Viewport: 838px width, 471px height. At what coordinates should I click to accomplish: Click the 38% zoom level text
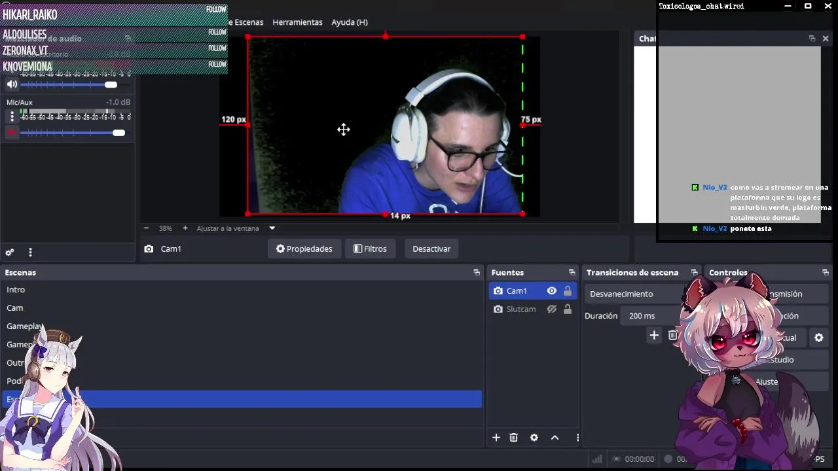pyautogui.click(x=165, y=228)
